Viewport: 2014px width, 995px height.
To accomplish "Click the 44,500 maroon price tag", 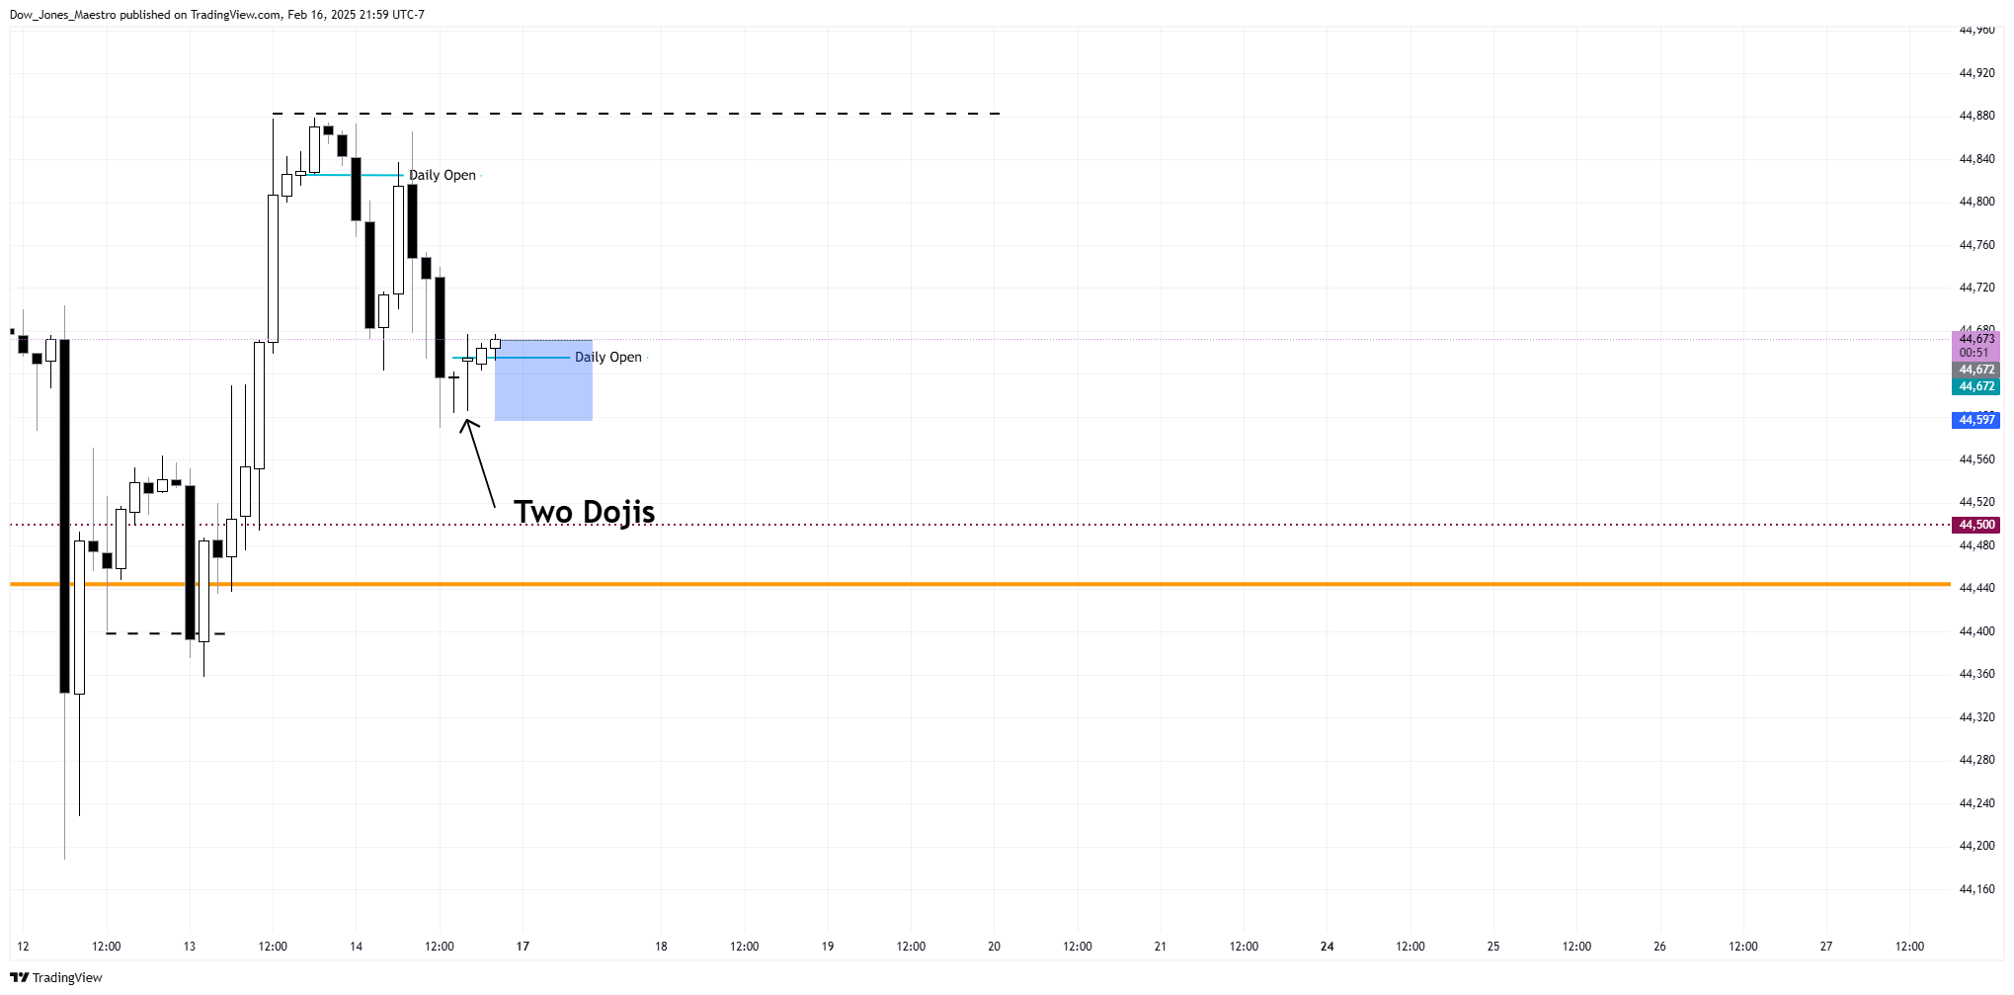I will pos(1976,525).
